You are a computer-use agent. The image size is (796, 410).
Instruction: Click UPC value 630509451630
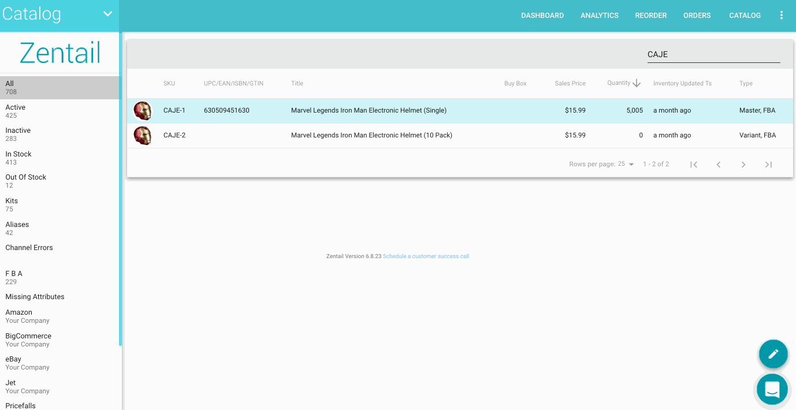click(226, 110)
